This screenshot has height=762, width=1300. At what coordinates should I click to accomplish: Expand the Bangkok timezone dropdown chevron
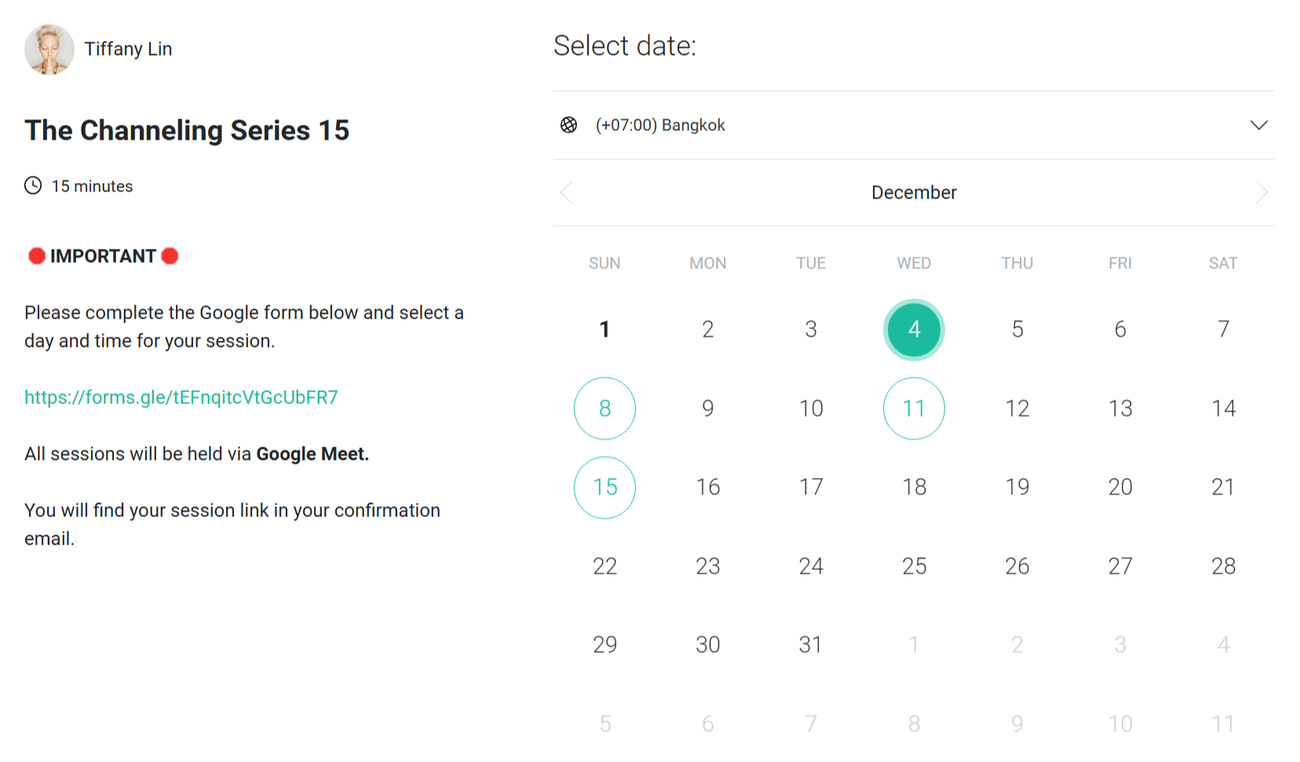coord(1258,126)
